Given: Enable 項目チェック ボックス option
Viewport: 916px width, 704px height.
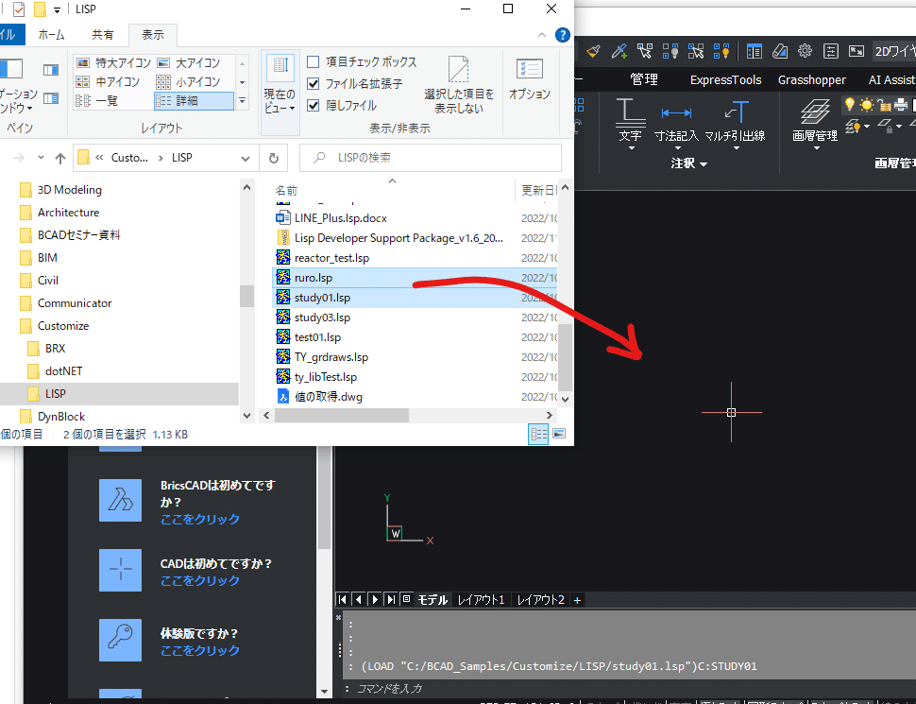Looking at the screenshot, I should (314, 62).
